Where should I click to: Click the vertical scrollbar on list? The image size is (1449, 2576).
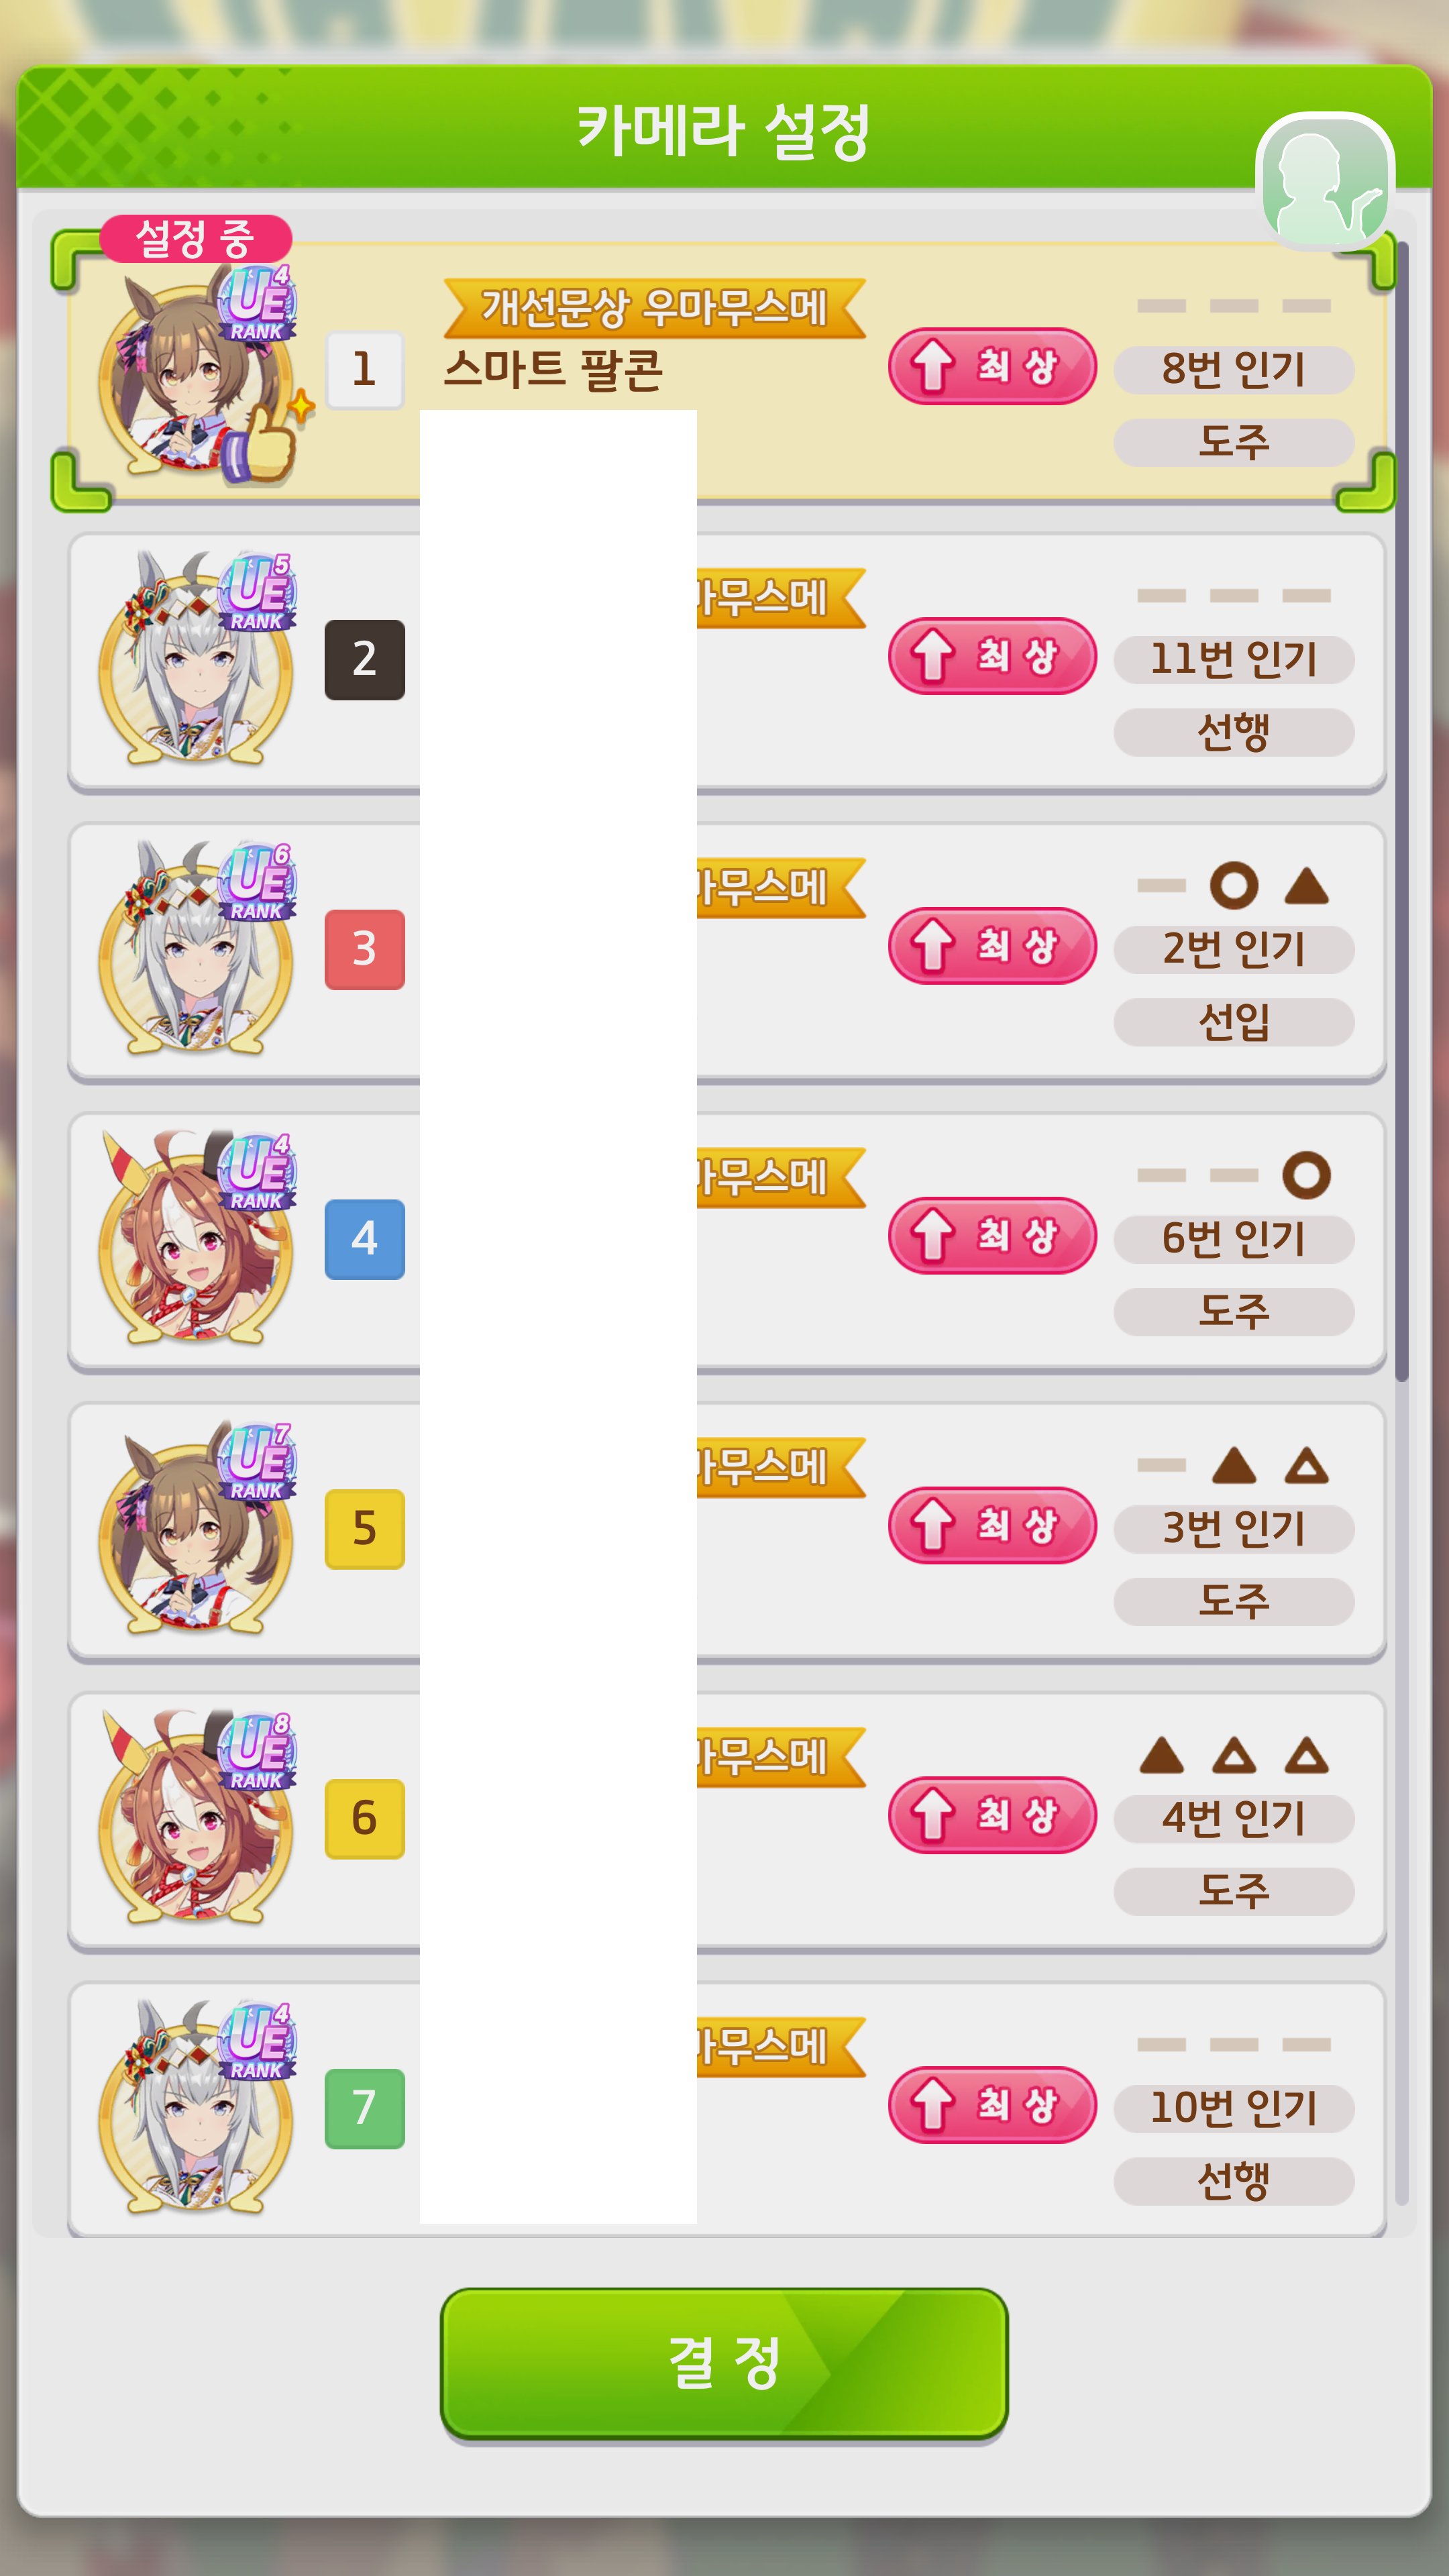point(1402,810)
